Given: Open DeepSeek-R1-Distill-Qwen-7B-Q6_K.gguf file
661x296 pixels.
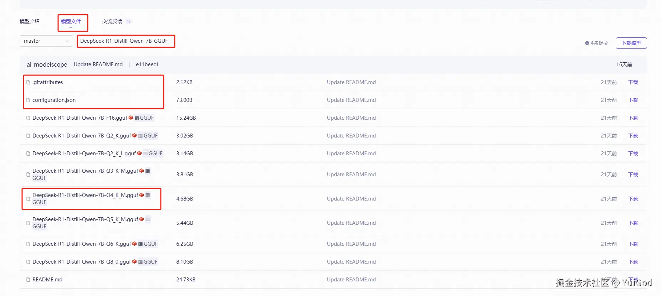Looking at the screenshot, I should [82, 244].
